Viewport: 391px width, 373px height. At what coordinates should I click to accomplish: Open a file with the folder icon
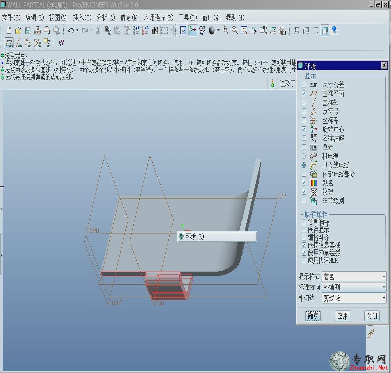pos(18,30)
